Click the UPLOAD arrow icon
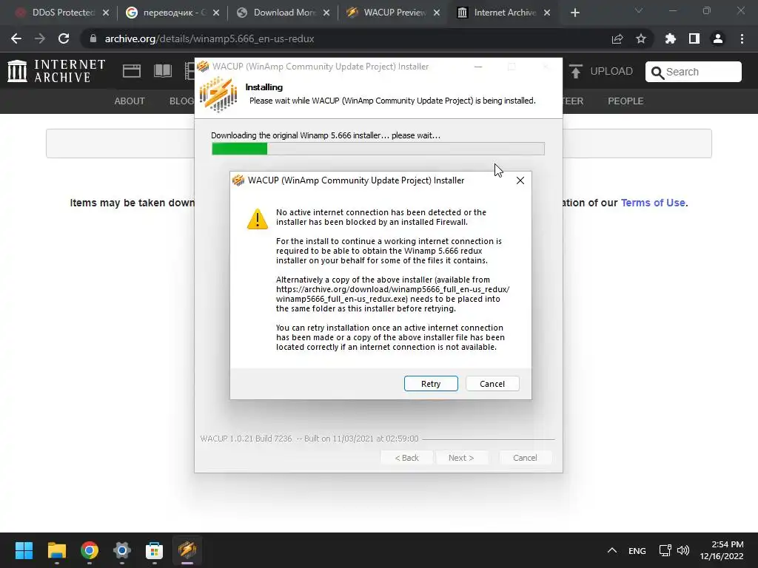Image resolution: width=758 pixels, height=568 pixels. point(575,72)
